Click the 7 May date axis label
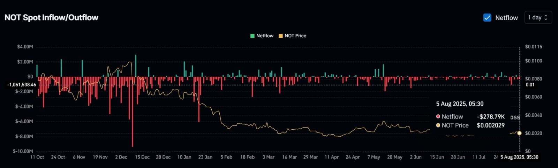This screenshot has width=558, height=168. (374, 157)
